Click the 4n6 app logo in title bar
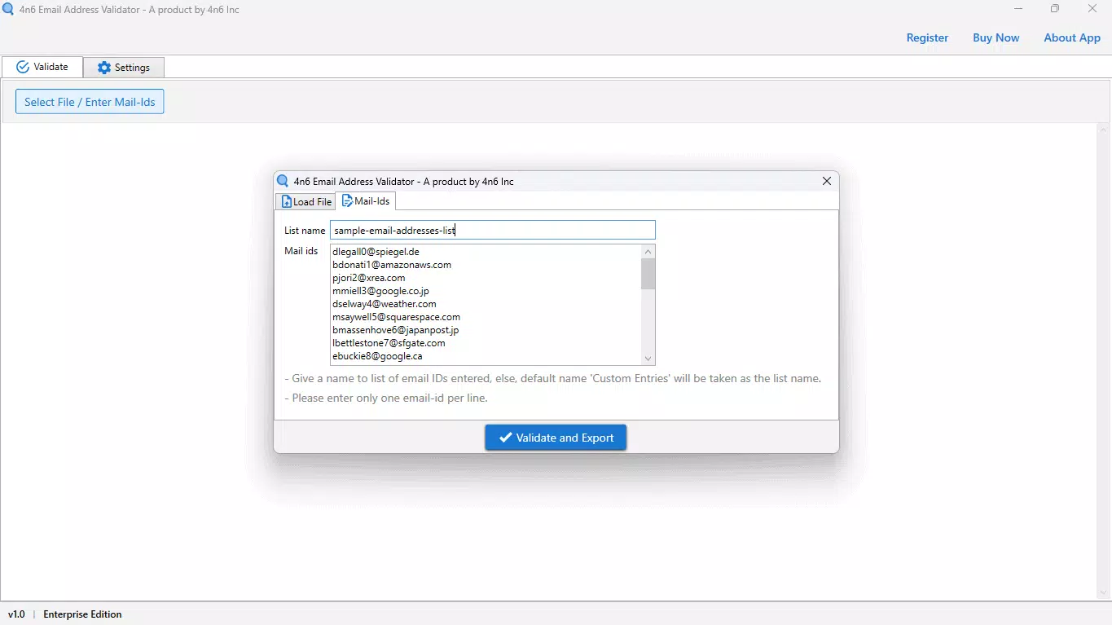The width and height of the screenshot is (1112, 625). (8, 10)
